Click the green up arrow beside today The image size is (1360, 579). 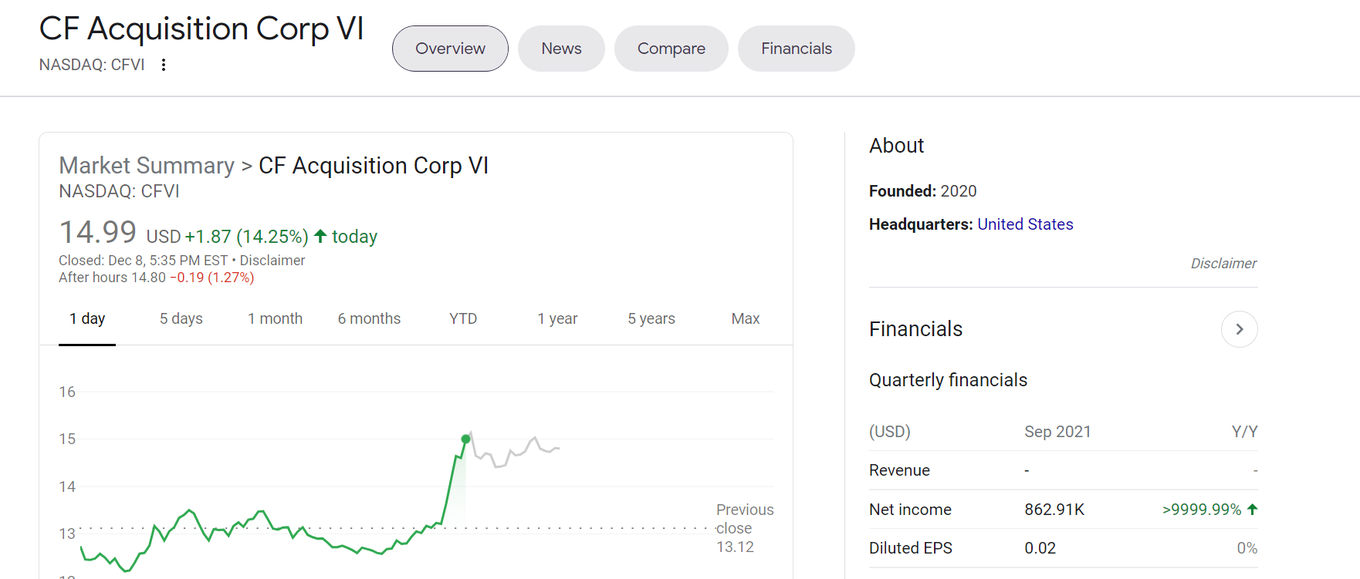(x=320, y=236)
